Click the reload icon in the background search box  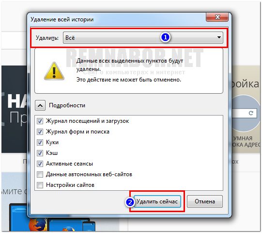pyautogui.click(x=251, y=113)
